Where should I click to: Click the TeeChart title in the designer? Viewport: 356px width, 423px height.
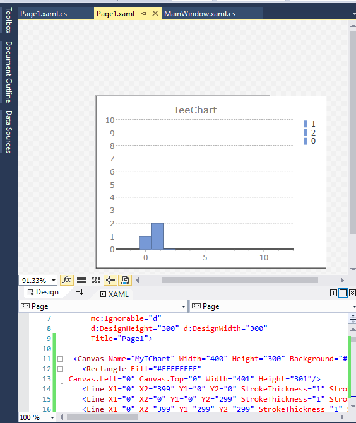[195, 110]
